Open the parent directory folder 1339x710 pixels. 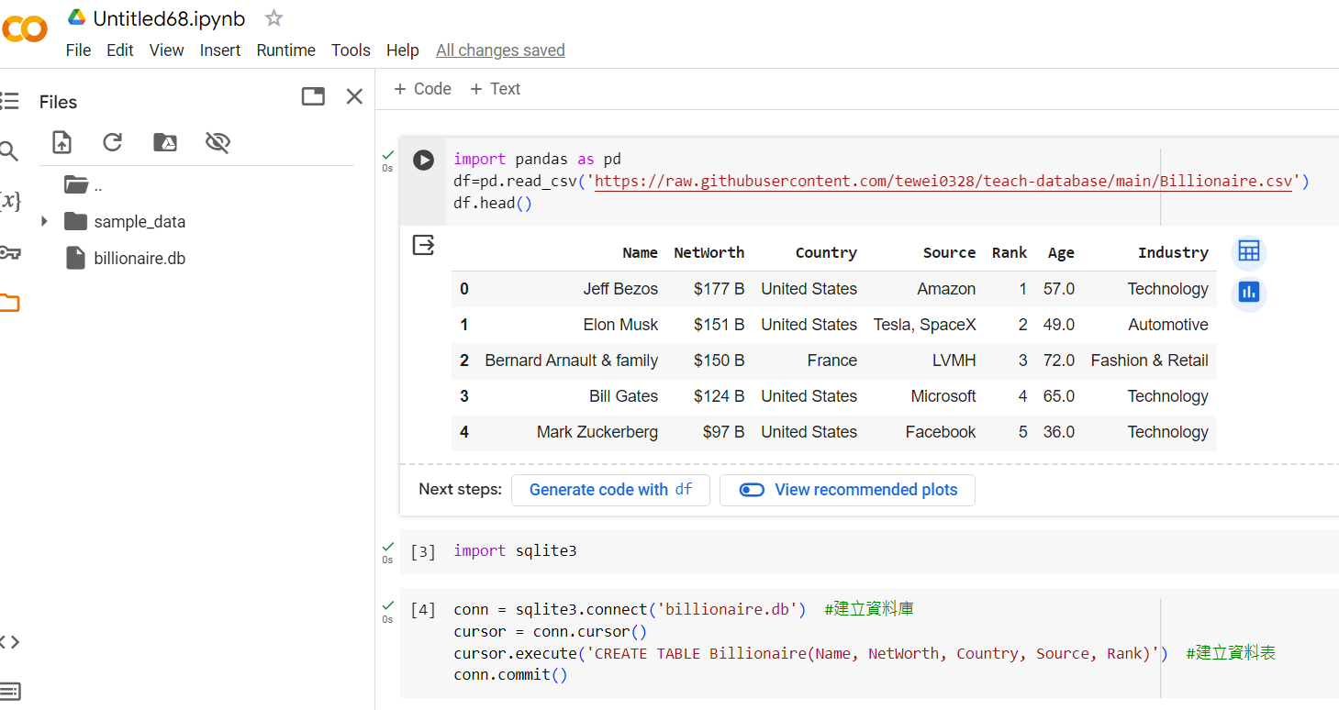pos(77,185)
